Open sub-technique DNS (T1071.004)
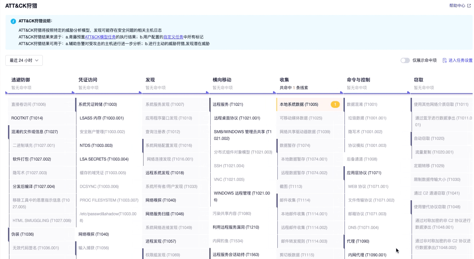The height and width of the screenshot is (259, 474). [363, 228]
